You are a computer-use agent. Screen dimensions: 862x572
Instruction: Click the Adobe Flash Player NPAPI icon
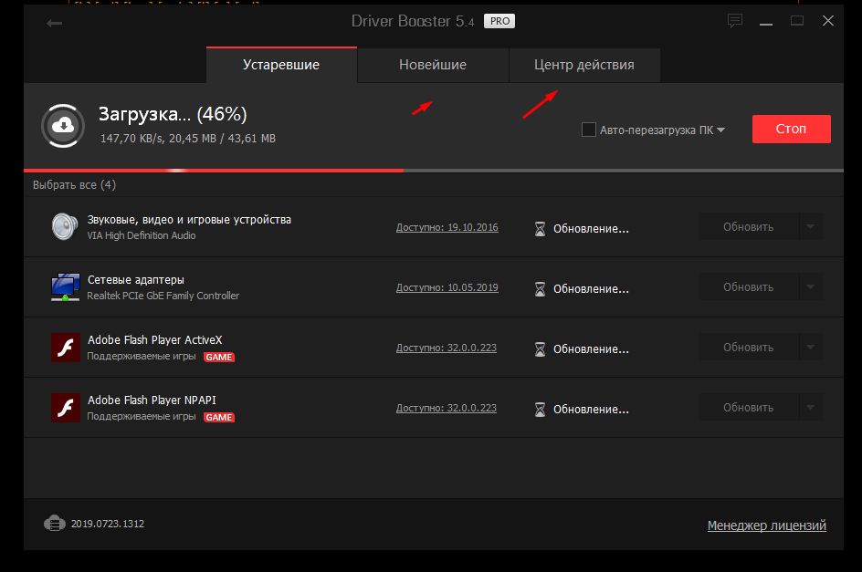pyautogui.click(x=66, y=408)
